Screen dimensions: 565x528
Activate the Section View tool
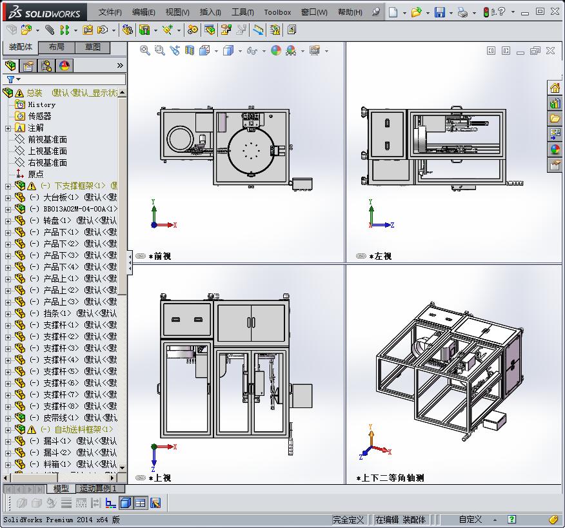coord(189,50)
